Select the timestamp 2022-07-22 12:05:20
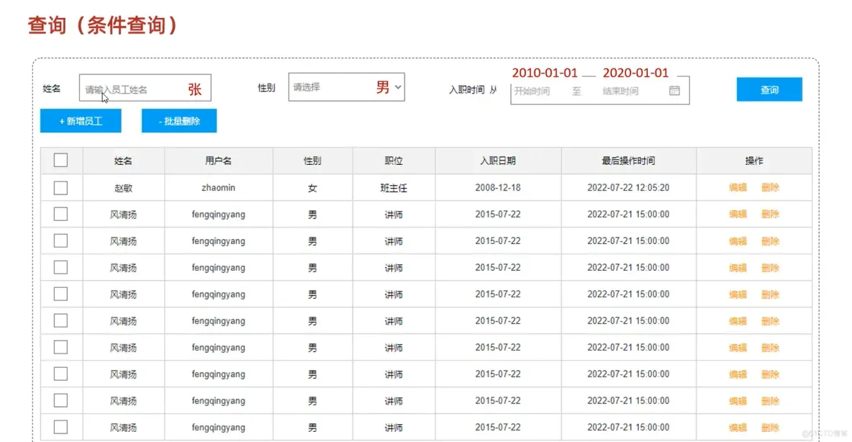 tap(628, 188)
